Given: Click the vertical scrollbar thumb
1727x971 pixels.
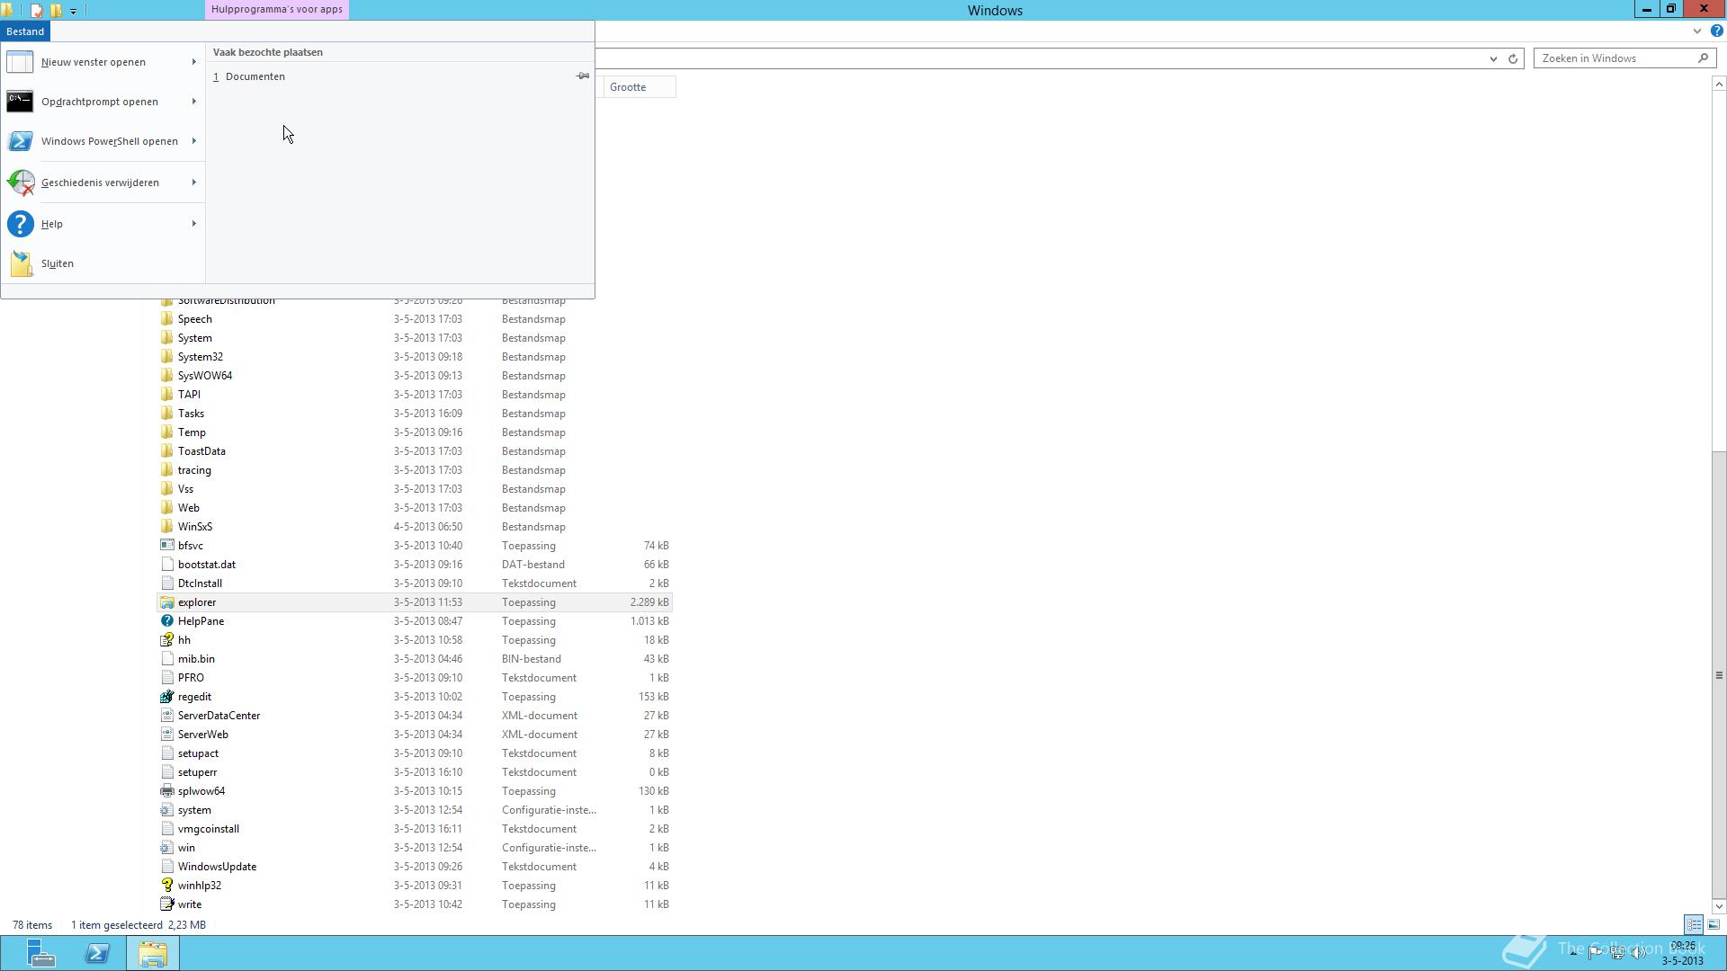Looking at the screenshot, I should coord(1719,674).
